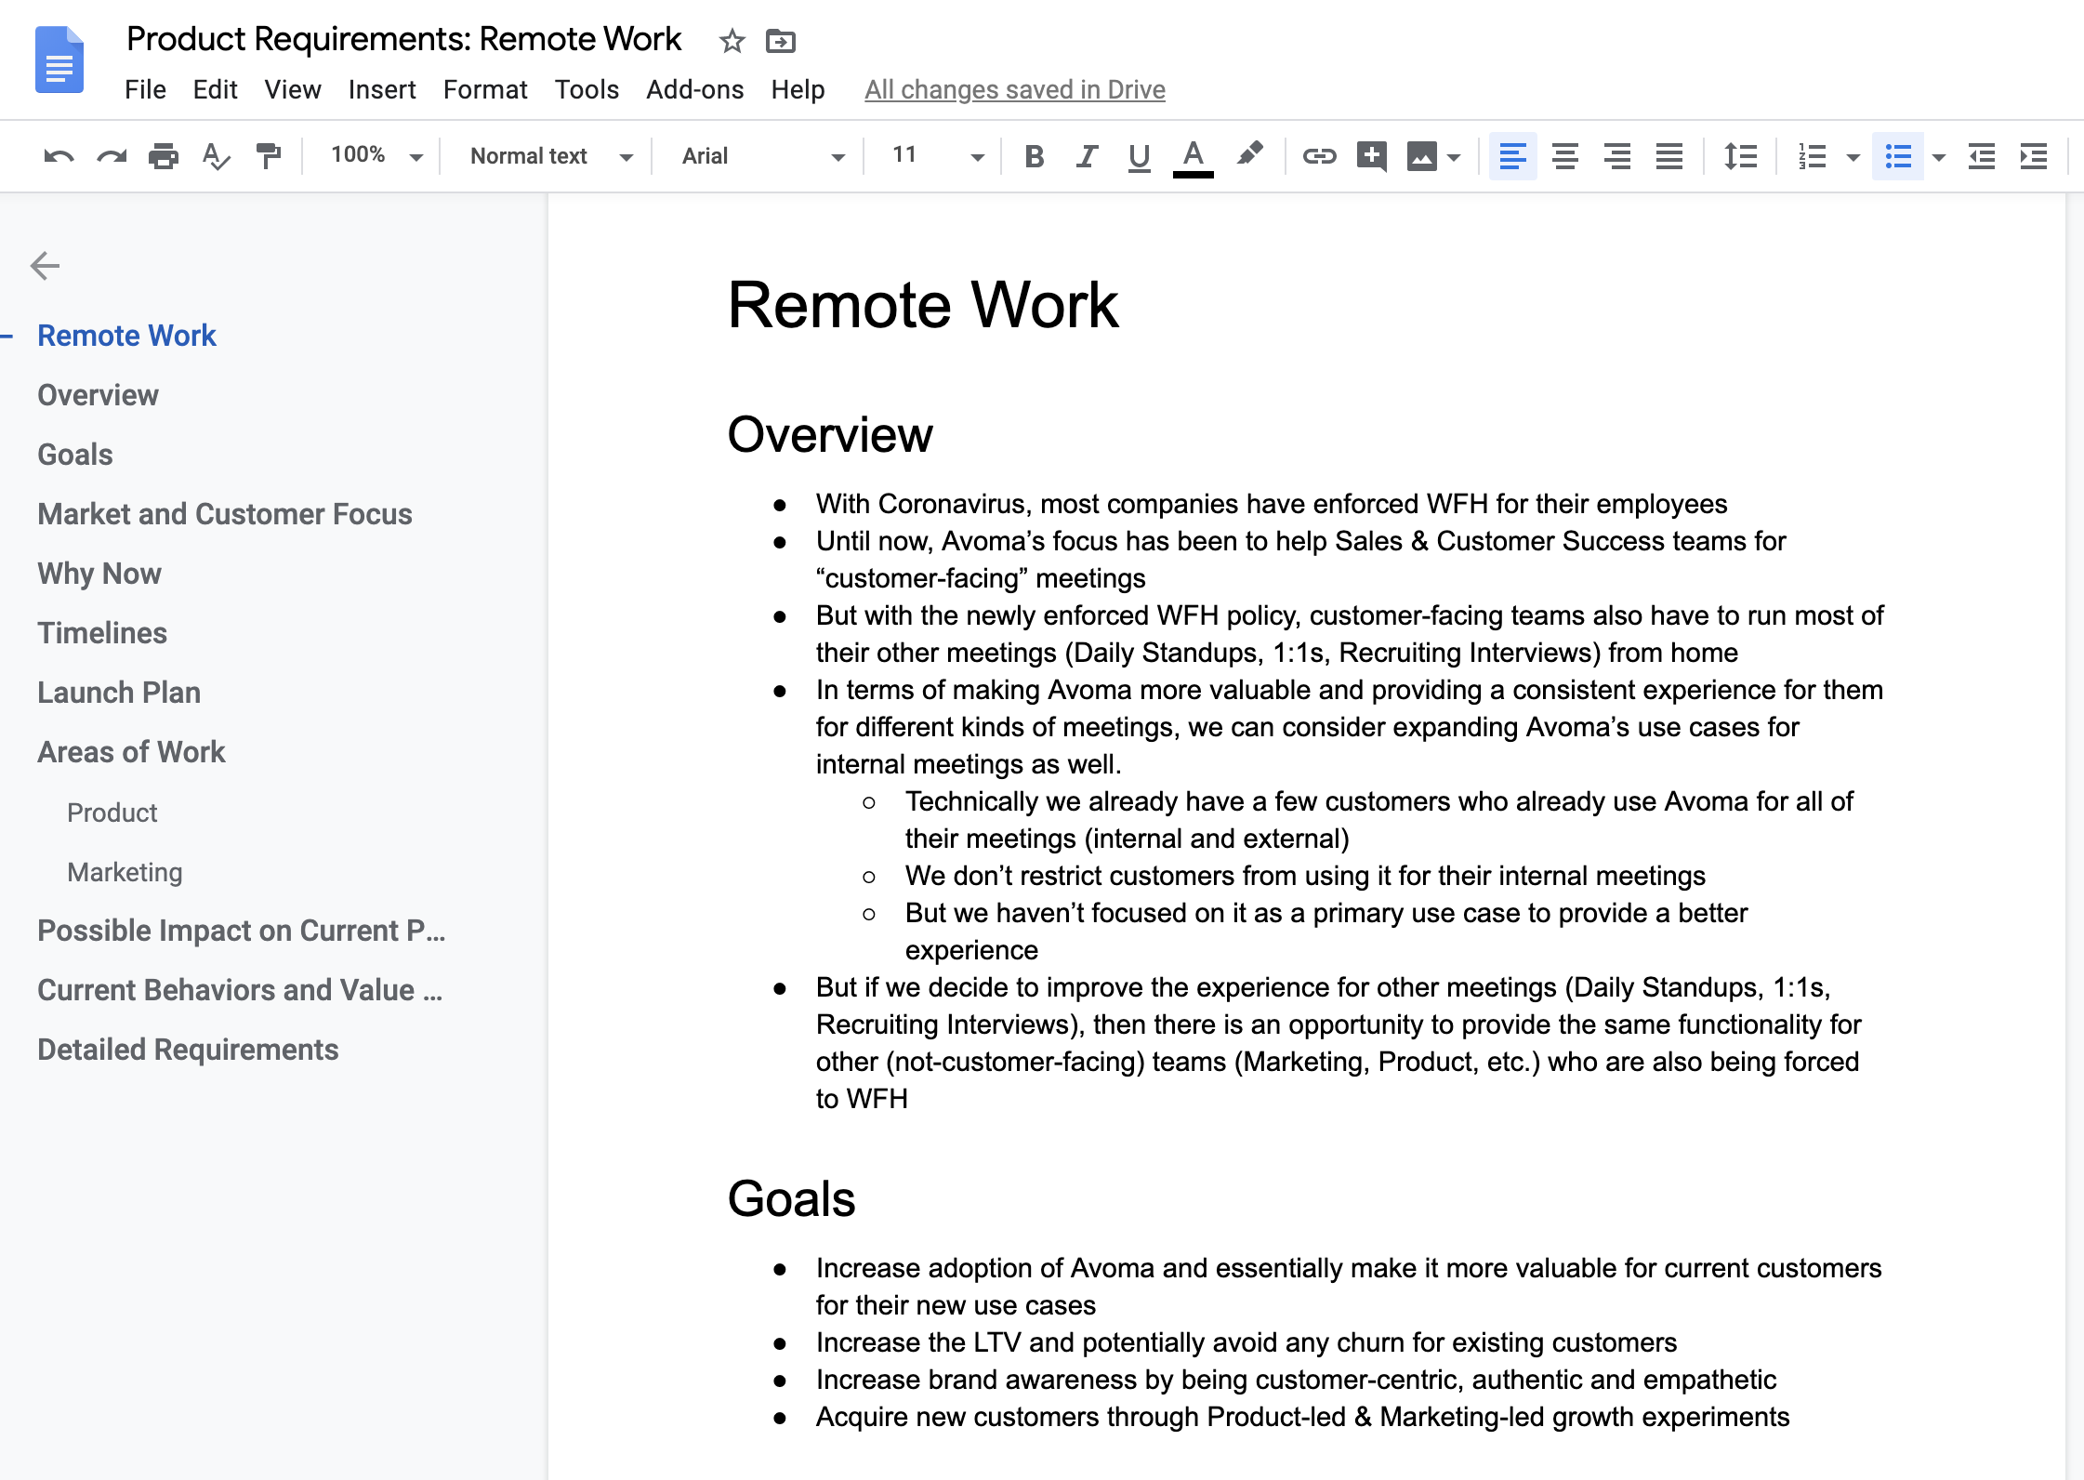Screen dimensions: 2084x1480
Task: Select Marketing sub-heading in outline
Action: tap(125, 872)
